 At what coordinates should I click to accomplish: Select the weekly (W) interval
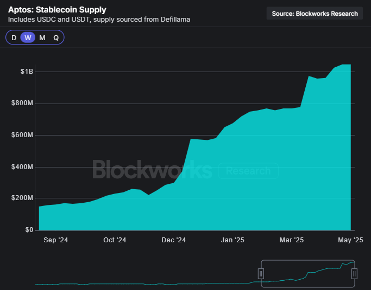click(28, 37)
